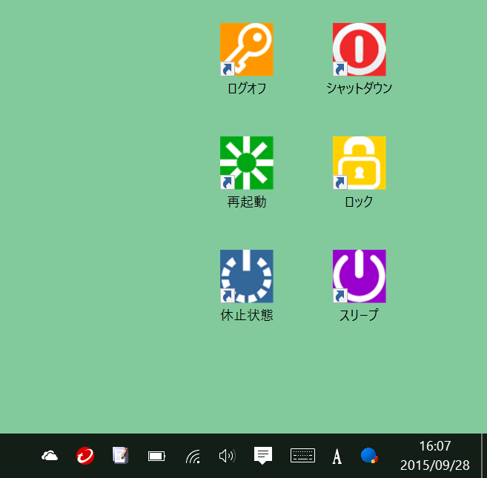Viewport: 487px width, 478px height.
Task: Click the 休止状態 label text
Action: [x=247, y=315]
